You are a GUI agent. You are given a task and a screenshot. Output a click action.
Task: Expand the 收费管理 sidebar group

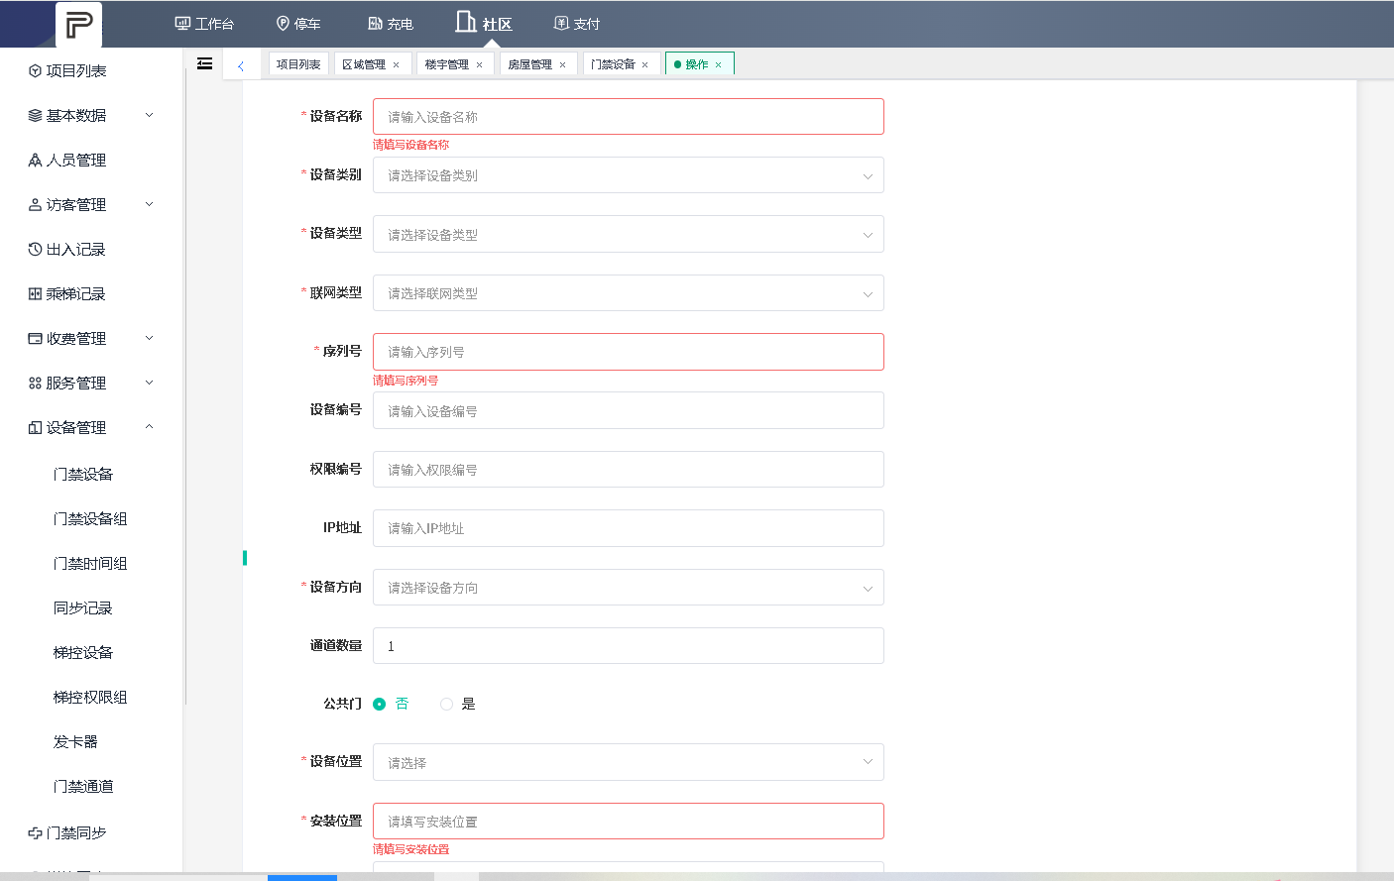click(x=91, y=338)
